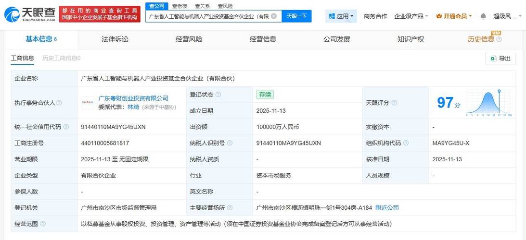Clear the search box text

(274, 16)
